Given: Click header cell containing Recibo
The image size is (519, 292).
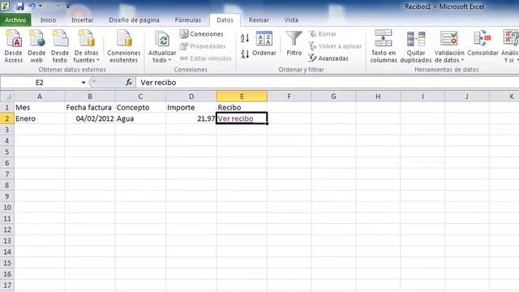Looking at the screenshot, I should pyautogui.click(x=242, y=107).
